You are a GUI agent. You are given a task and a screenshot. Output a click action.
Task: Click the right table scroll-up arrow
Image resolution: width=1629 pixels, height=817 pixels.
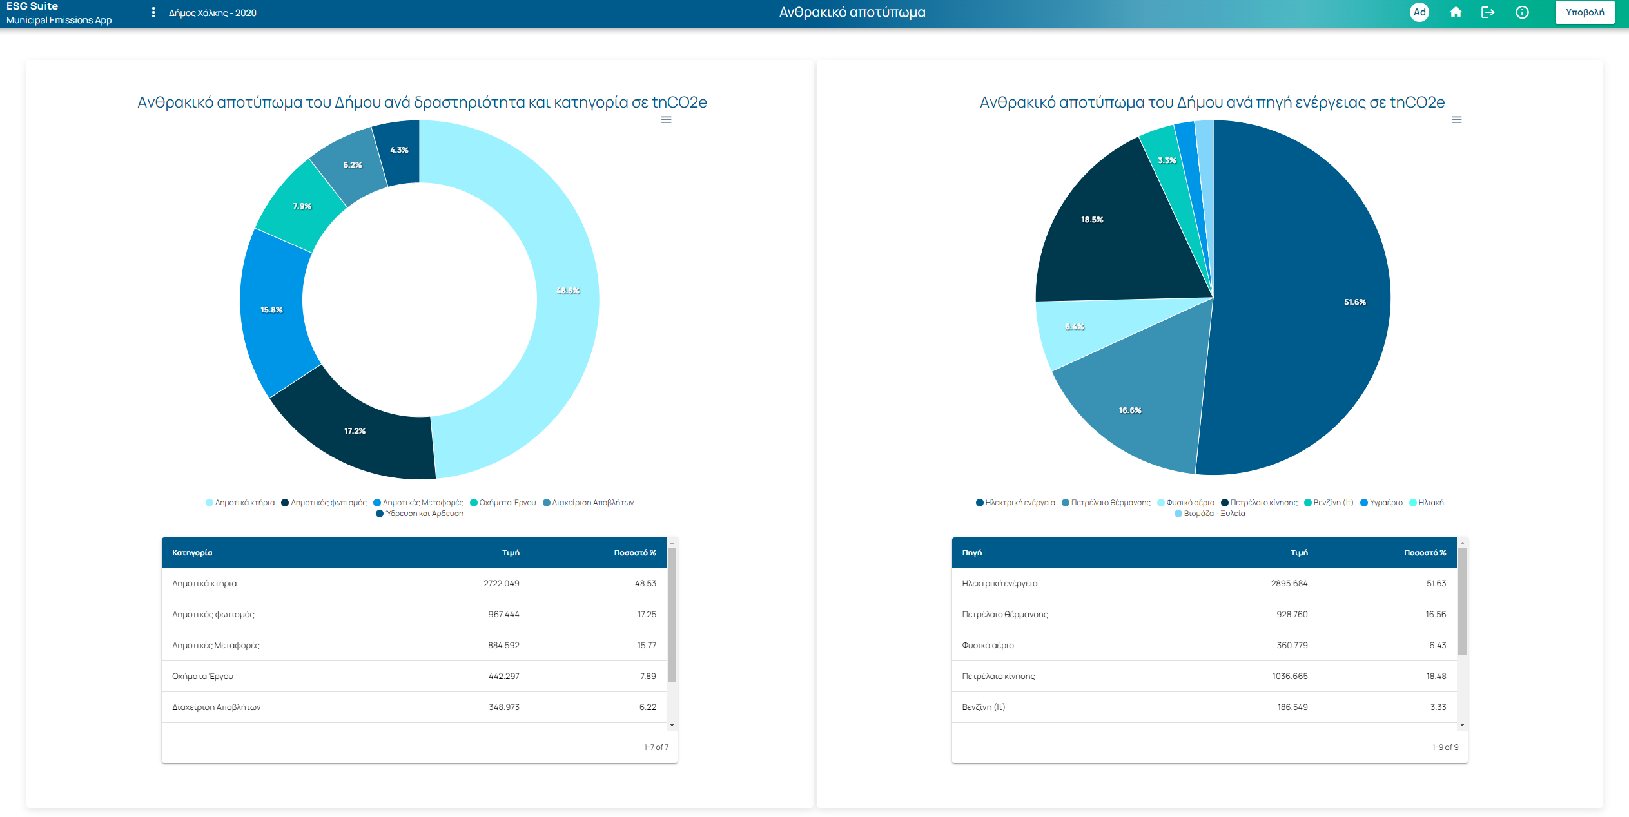(1462, 543)
